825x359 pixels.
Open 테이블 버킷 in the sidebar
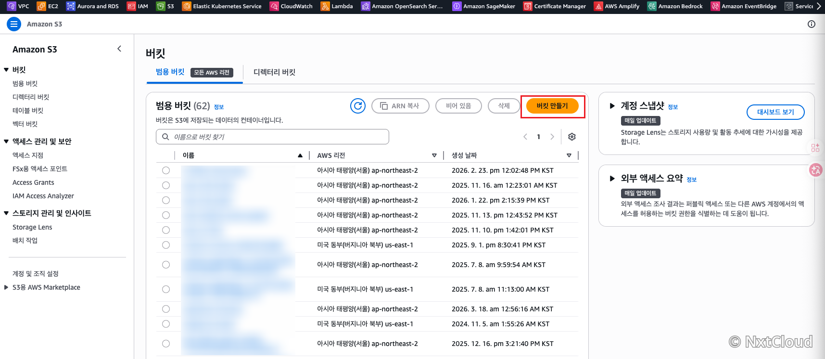tap(28, 111)
